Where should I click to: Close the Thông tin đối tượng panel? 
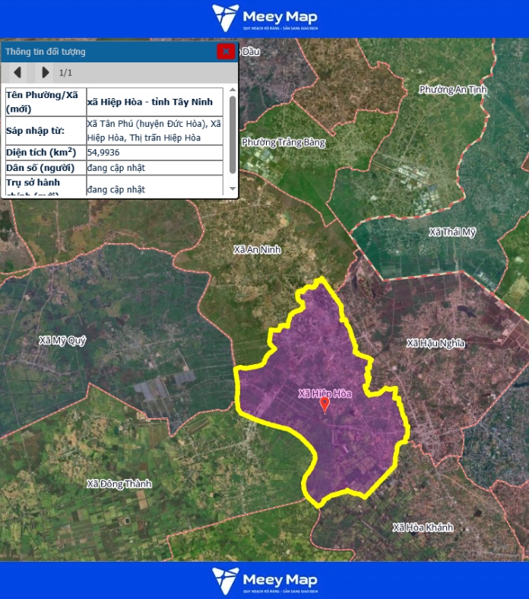226,52
